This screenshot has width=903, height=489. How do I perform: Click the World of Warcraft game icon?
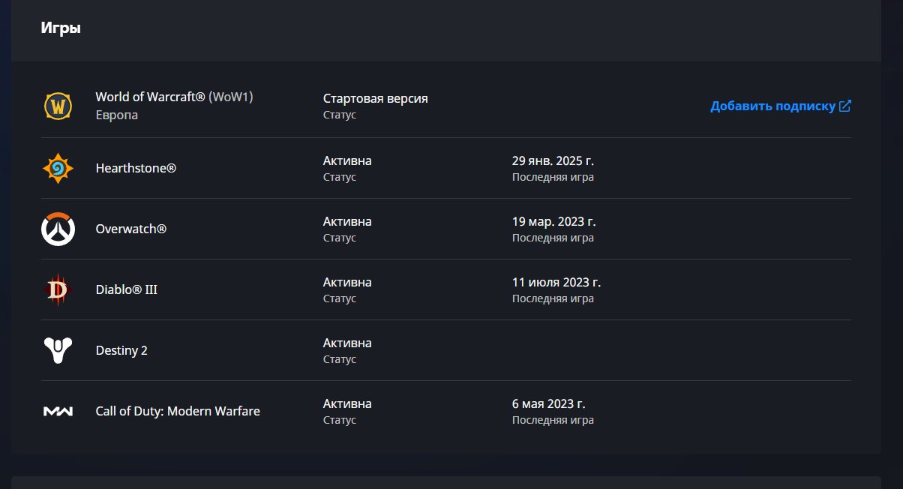58,106
